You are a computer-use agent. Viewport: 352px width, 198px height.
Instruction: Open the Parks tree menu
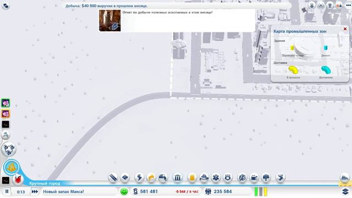coord(266,178)
